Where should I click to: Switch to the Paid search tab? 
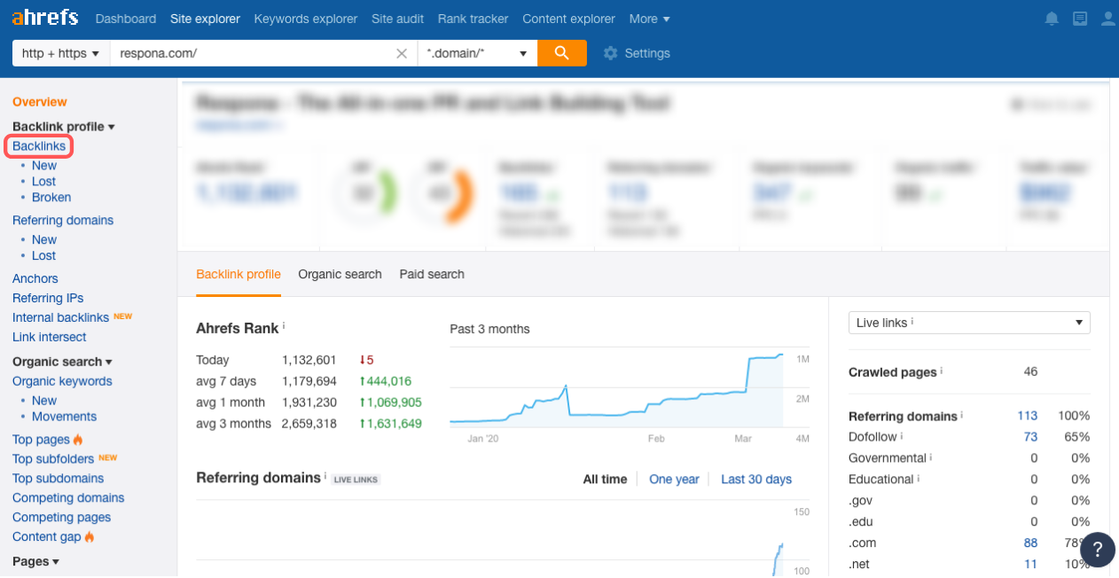pos(432,274)
